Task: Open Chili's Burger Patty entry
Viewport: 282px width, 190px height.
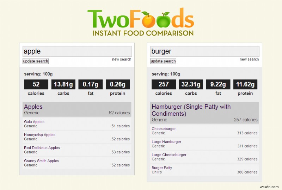Action: [x=204, y=170]
